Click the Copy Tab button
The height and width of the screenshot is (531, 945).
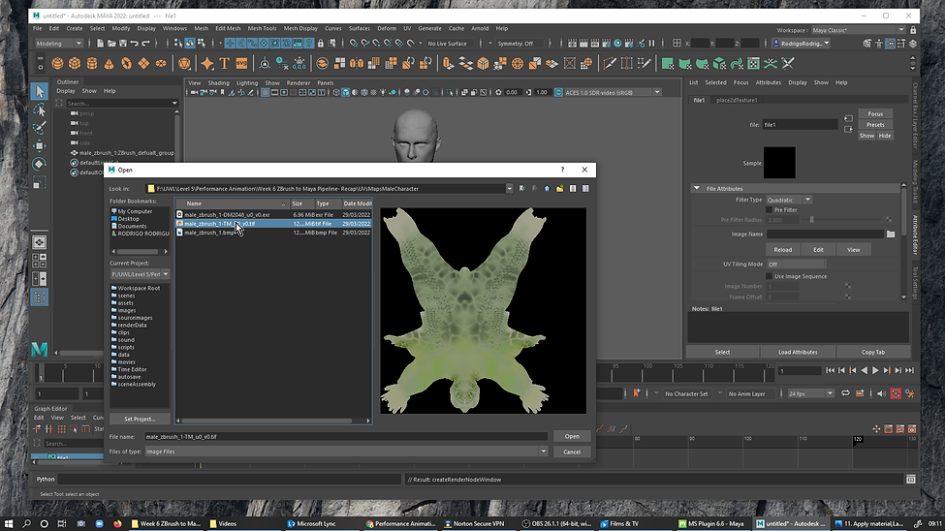point(872,352)
